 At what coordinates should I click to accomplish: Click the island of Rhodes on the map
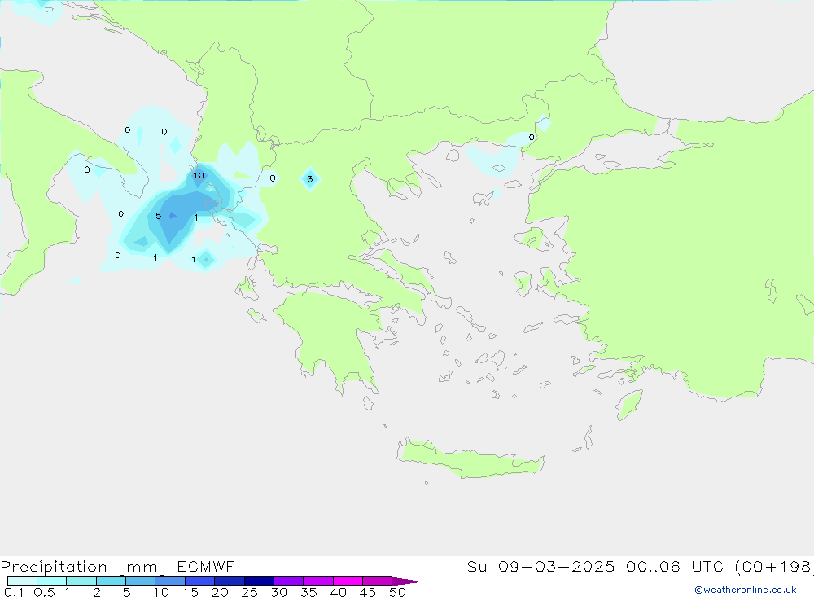pyautogui.click(x=628, y=405)
